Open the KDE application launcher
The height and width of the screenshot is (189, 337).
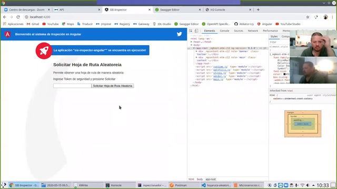point(4,185)
